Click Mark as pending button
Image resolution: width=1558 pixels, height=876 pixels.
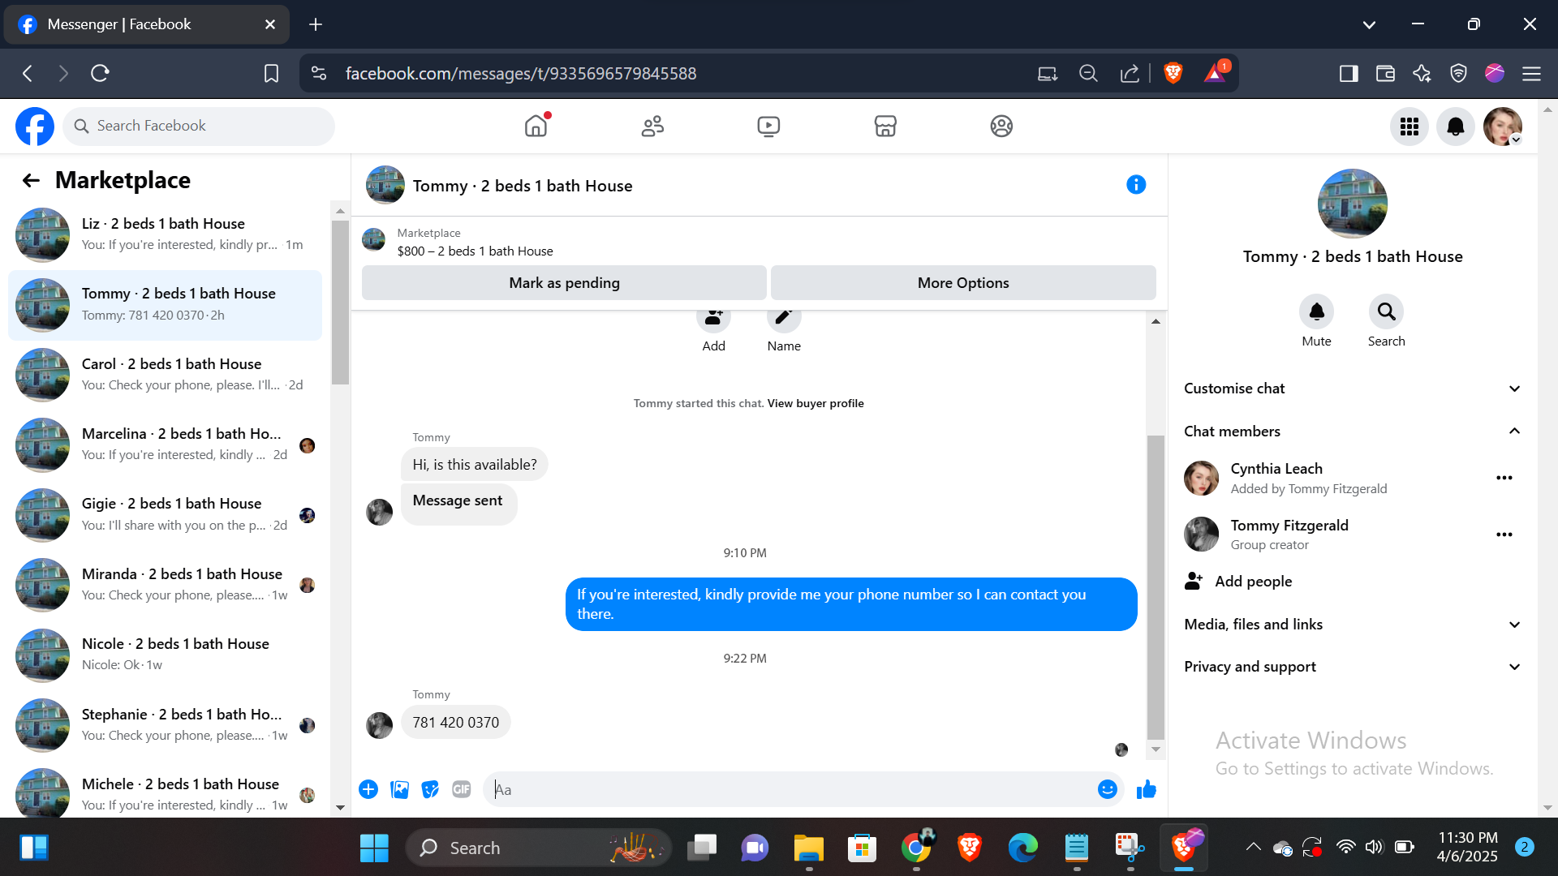pos(564,283)
